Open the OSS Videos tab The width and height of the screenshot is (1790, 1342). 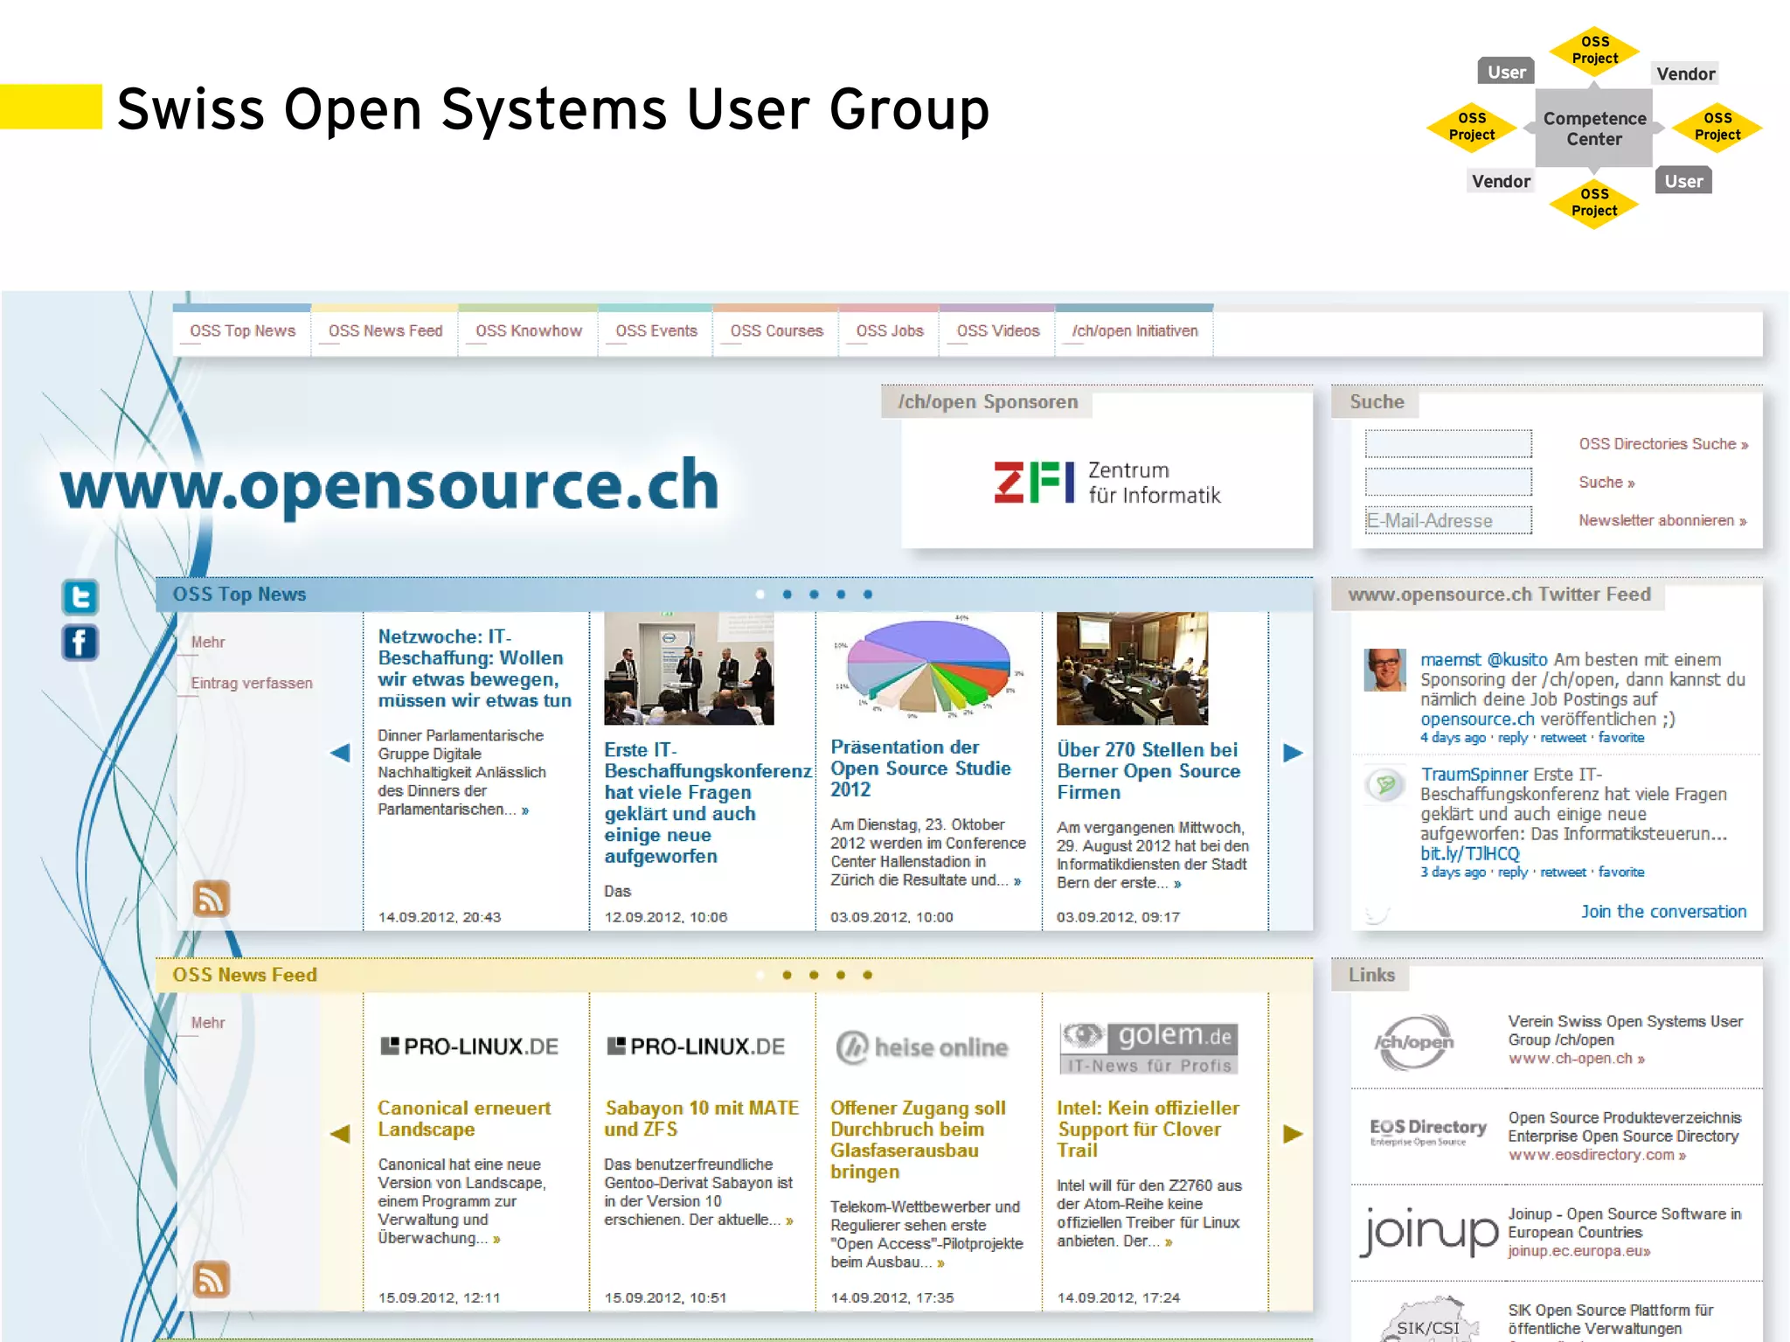pos(998,330)
